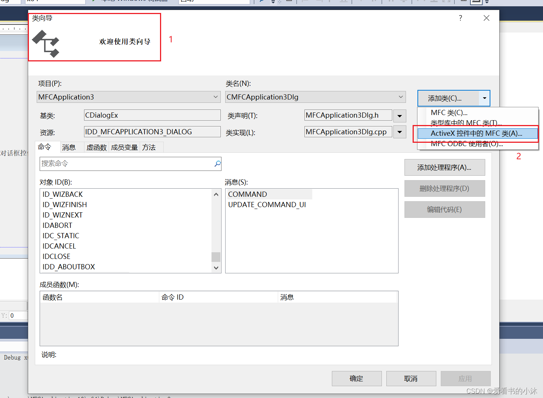Click the Y coordinate field in background window
Screen dimensions: 543x398
tap(18, 316)
